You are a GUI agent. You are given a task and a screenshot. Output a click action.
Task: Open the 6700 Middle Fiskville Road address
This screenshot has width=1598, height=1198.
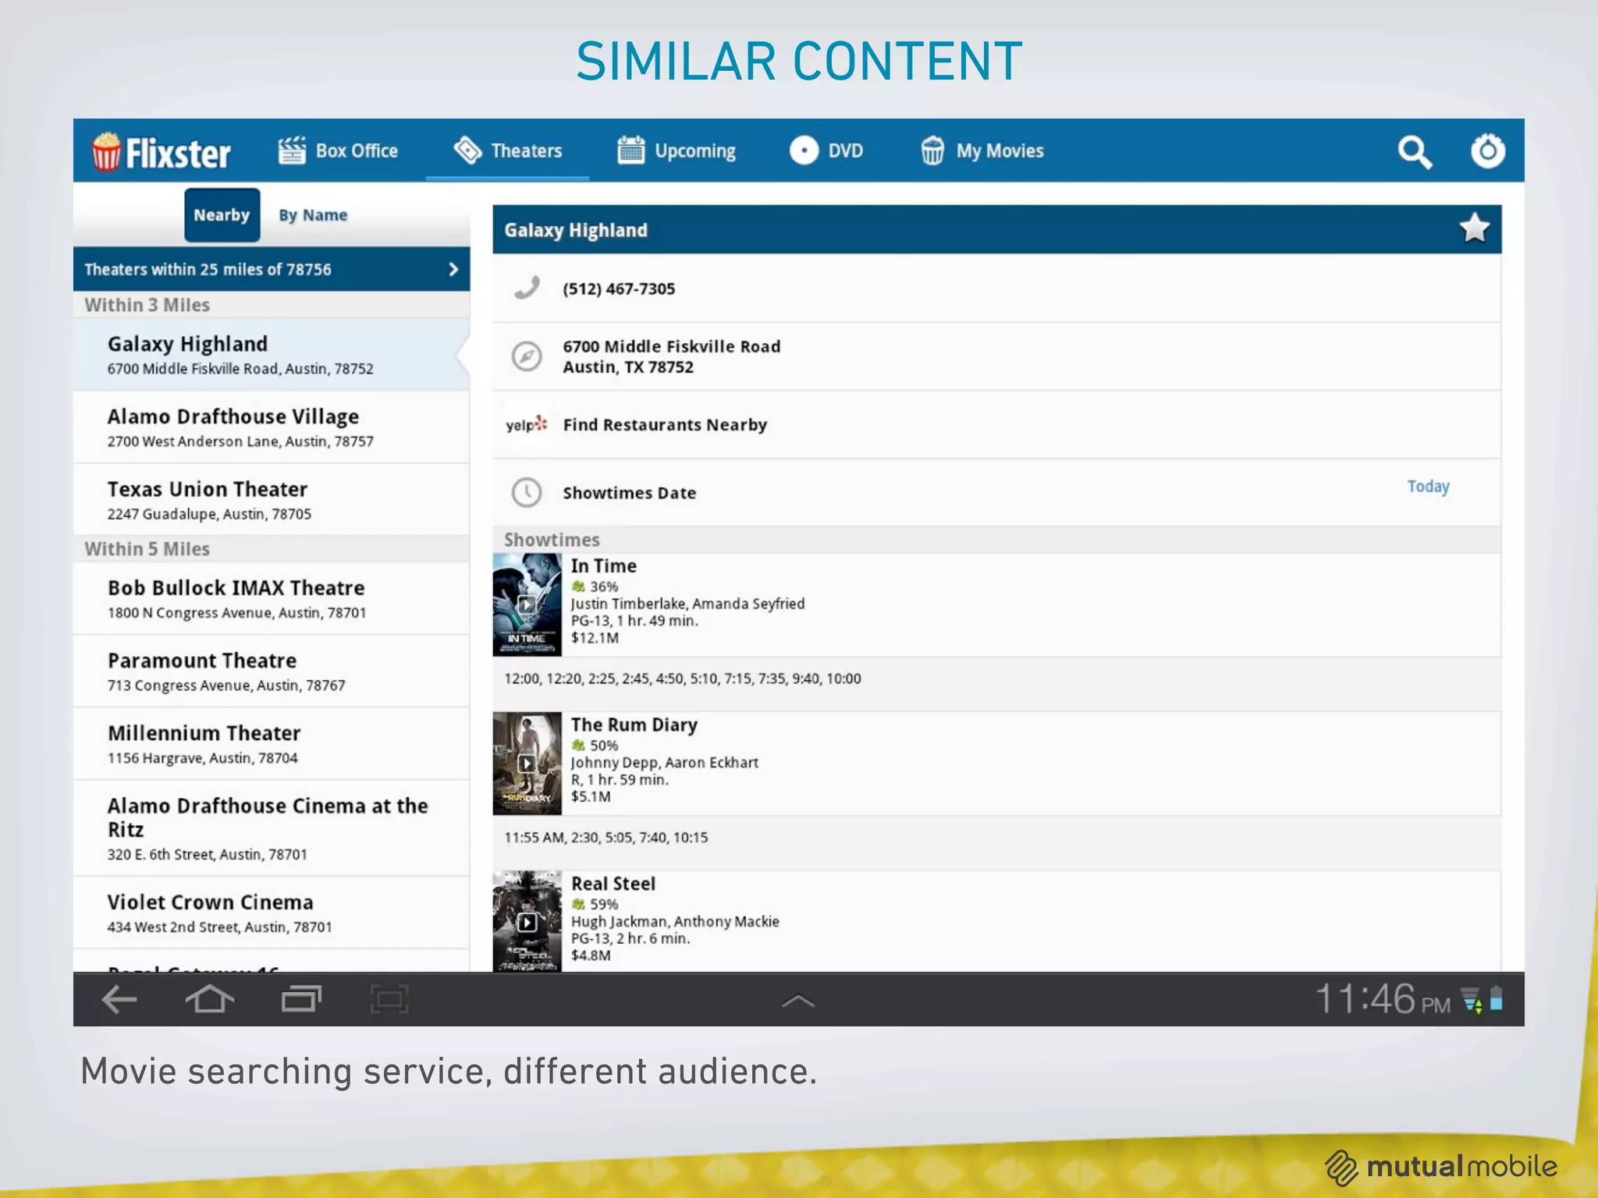(672, 356)
